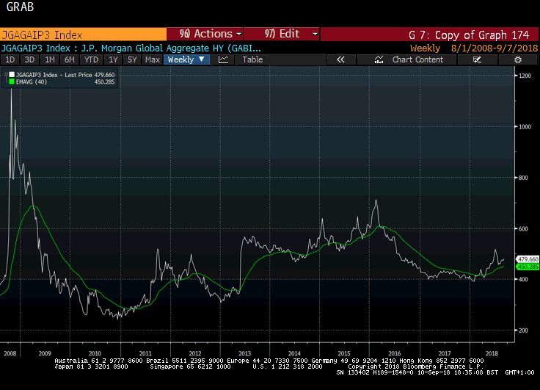Toggle the 5Y time range
Image resolution: width=540 pixels, height=390 pixels.
click(x=131, y=59)
